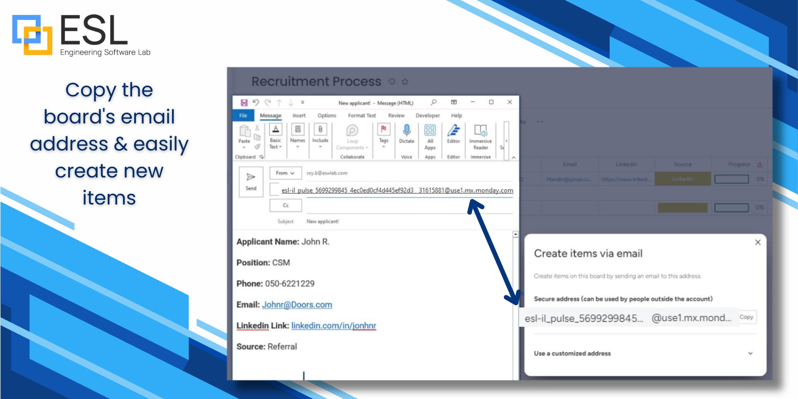Click the Subject field 'New applicant!'
The image size is (798, 399).
[x=323, y=222]
